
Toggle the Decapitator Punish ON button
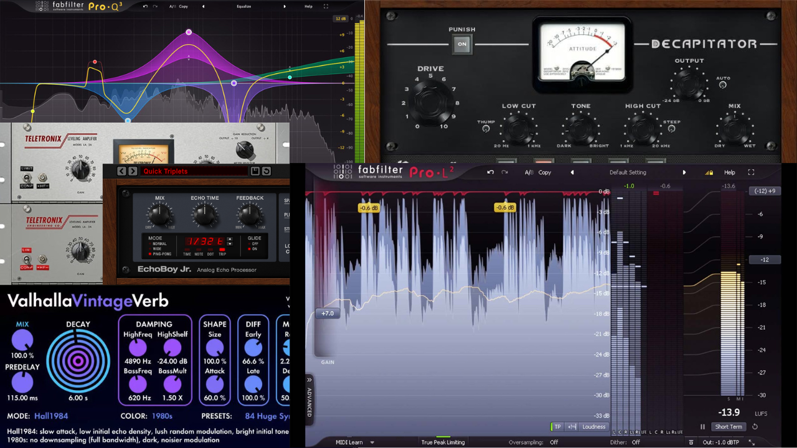(462, 44)
